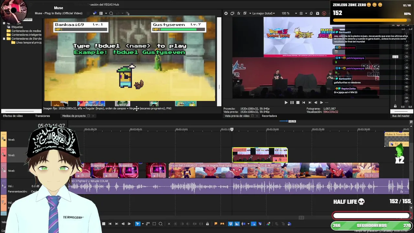Open the color grading icon in the timeline toolbar
The width and height of the screenshot is (414, 233).
click(268, 224)
